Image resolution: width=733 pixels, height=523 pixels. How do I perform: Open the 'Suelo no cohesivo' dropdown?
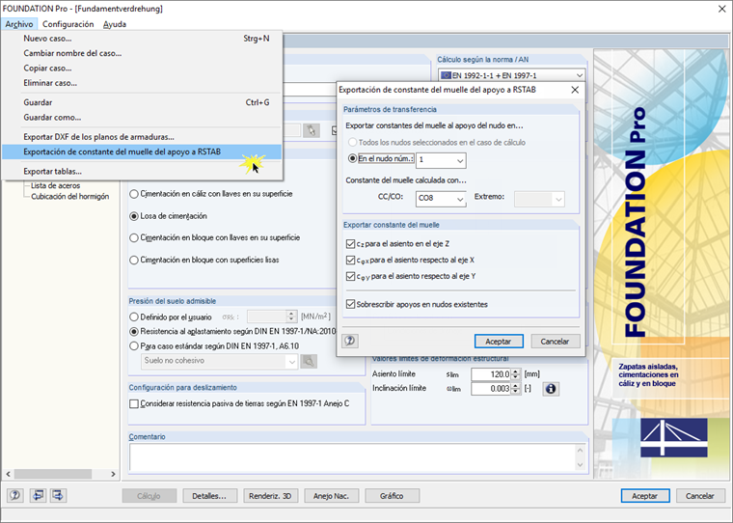click(219, 361)
